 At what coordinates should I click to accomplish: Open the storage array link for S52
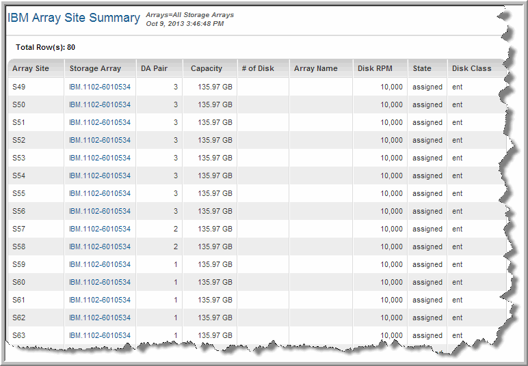point(100,141)
